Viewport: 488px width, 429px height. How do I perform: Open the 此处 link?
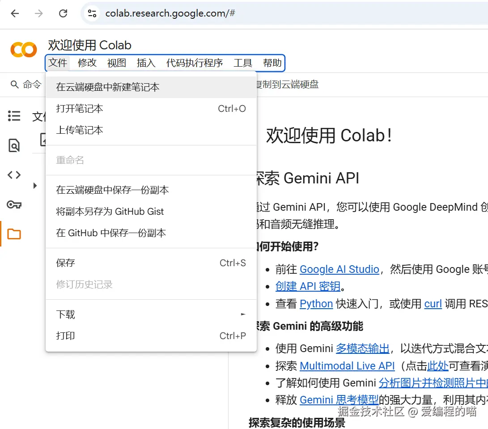437,366
